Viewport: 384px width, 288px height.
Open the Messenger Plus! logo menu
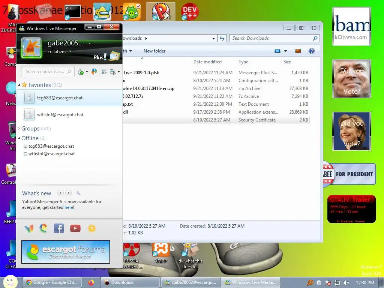100,57
